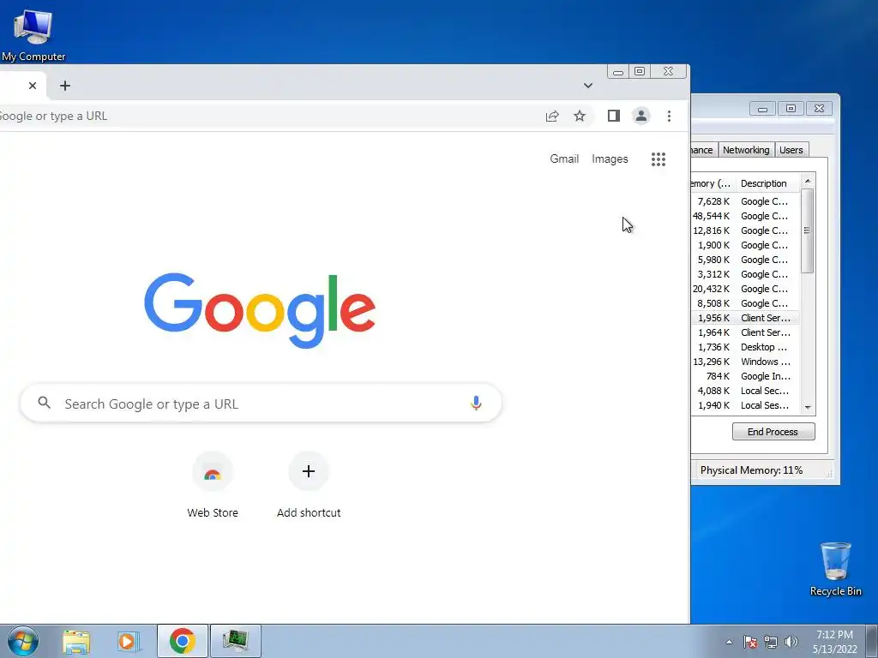Open the Recycle Bin desktop icon
878x658 pixels.
click(x=835, y=569)
